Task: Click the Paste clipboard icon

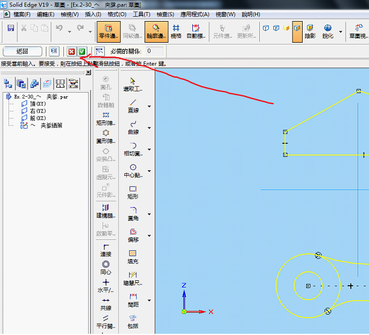Action: [x=45, y=28]
